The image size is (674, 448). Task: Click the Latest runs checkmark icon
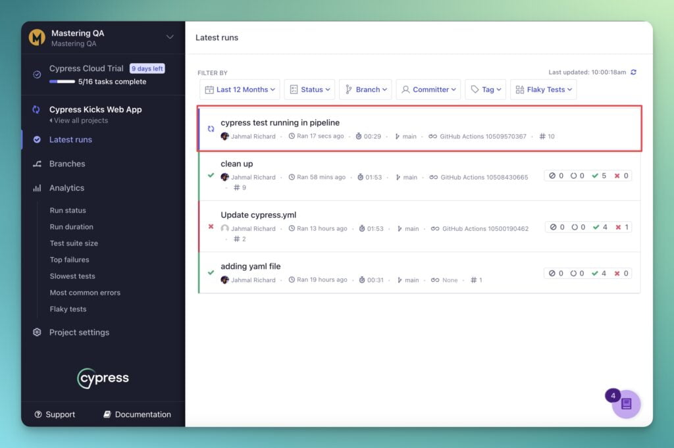tap(37, 139)
